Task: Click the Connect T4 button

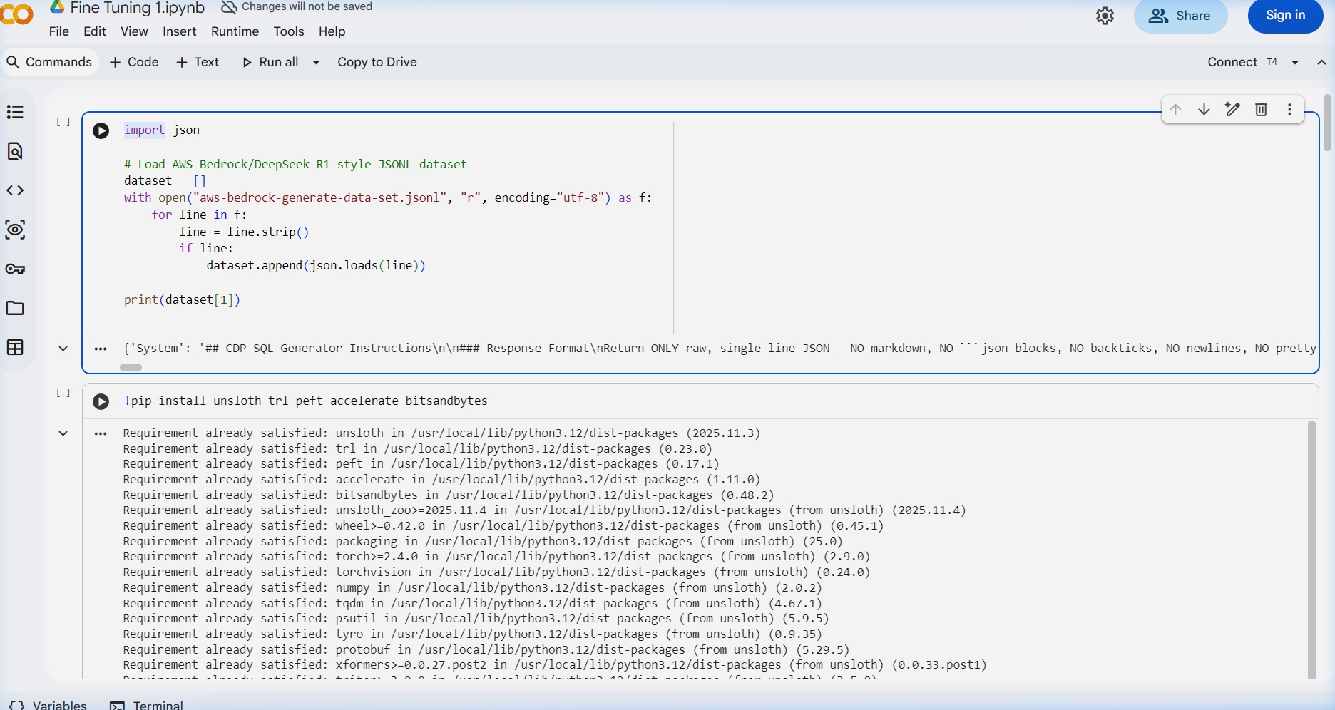Action: click(x=1242, y=62)
